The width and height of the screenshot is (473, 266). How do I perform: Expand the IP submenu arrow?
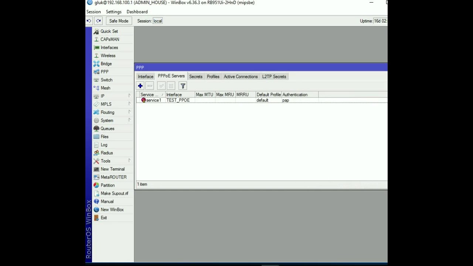(x=130, y=96)
